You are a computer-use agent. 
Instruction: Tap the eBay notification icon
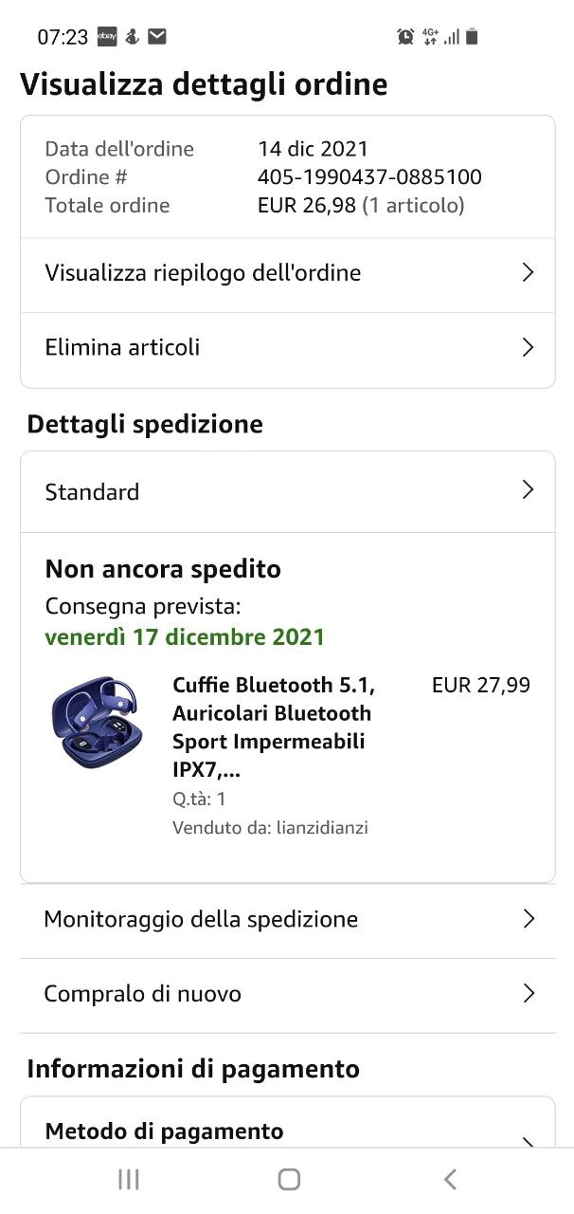coord(107,37)
